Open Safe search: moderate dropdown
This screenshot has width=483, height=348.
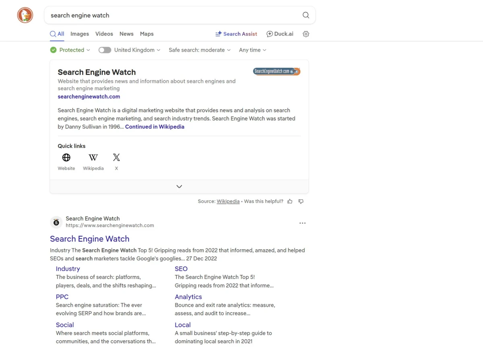pyautogui.click(x=200, y=50)
